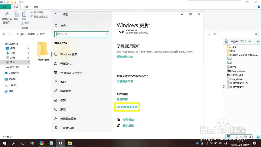Click the 查找设置 search field

click(82, 34)
